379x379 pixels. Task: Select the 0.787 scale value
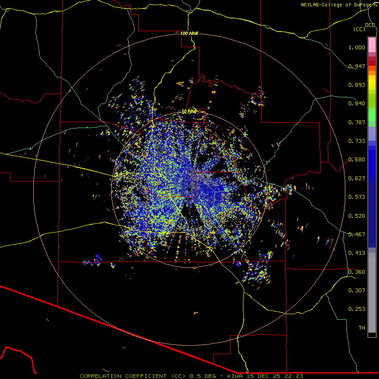point(357,122)
